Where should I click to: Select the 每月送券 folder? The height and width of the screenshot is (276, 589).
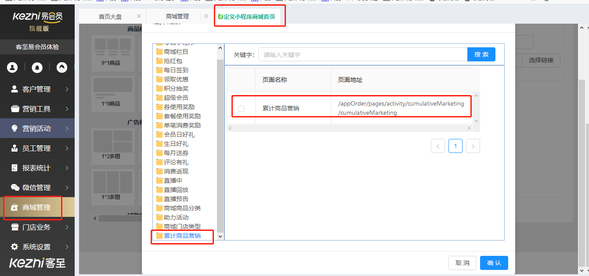click(x=172, y=153)
